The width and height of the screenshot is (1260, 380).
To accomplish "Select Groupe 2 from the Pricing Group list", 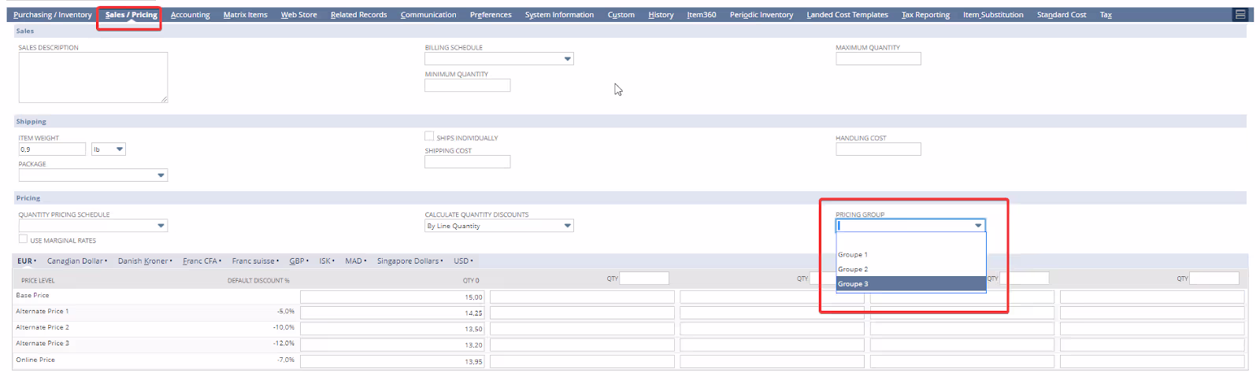I will click(910, 269).
